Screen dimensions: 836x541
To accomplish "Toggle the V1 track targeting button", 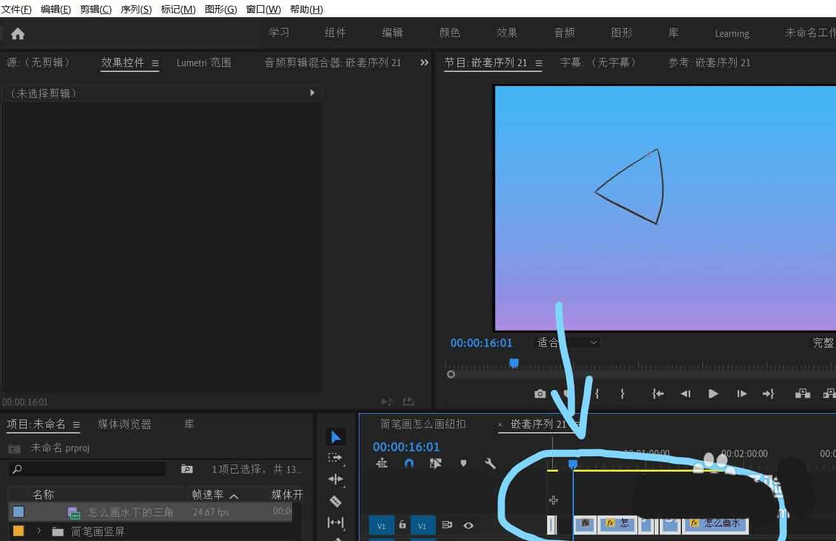I will (x=422, y=526).
